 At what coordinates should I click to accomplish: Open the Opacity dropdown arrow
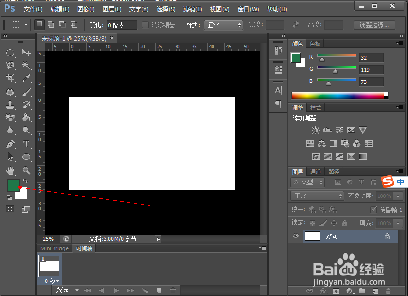coord(398,196)
